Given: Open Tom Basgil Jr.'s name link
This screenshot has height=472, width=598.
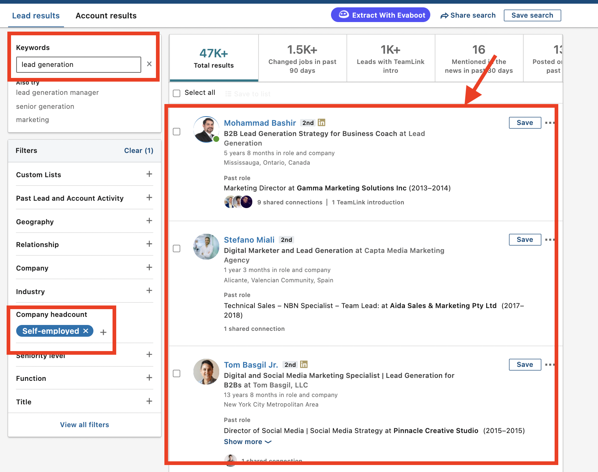Looking at the screenshot, I should (x=251, y=365).
